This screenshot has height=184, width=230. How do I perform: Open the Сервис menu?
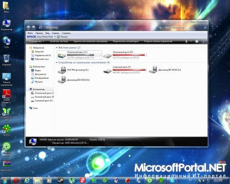[56, 33]
